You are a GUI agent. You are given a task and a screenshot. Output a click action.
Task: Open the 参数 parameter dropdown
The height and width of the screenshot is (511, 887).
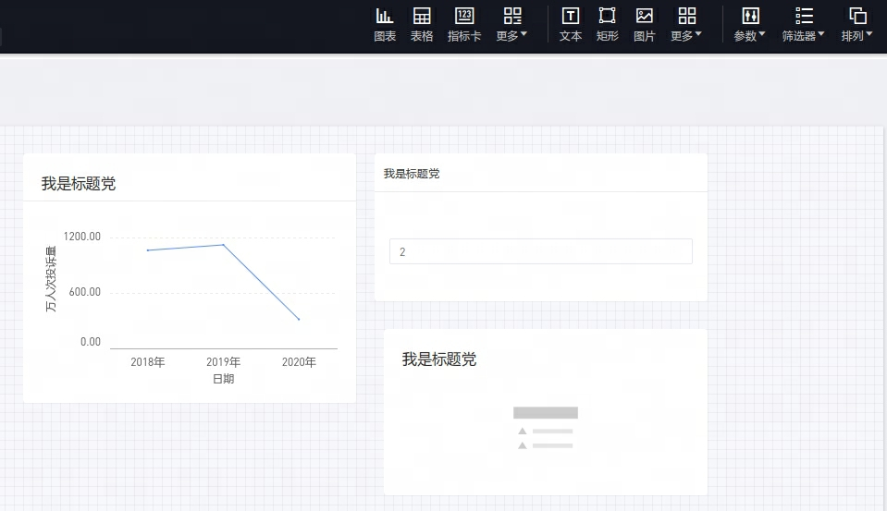pyautogui.click(x=750, y=24)
